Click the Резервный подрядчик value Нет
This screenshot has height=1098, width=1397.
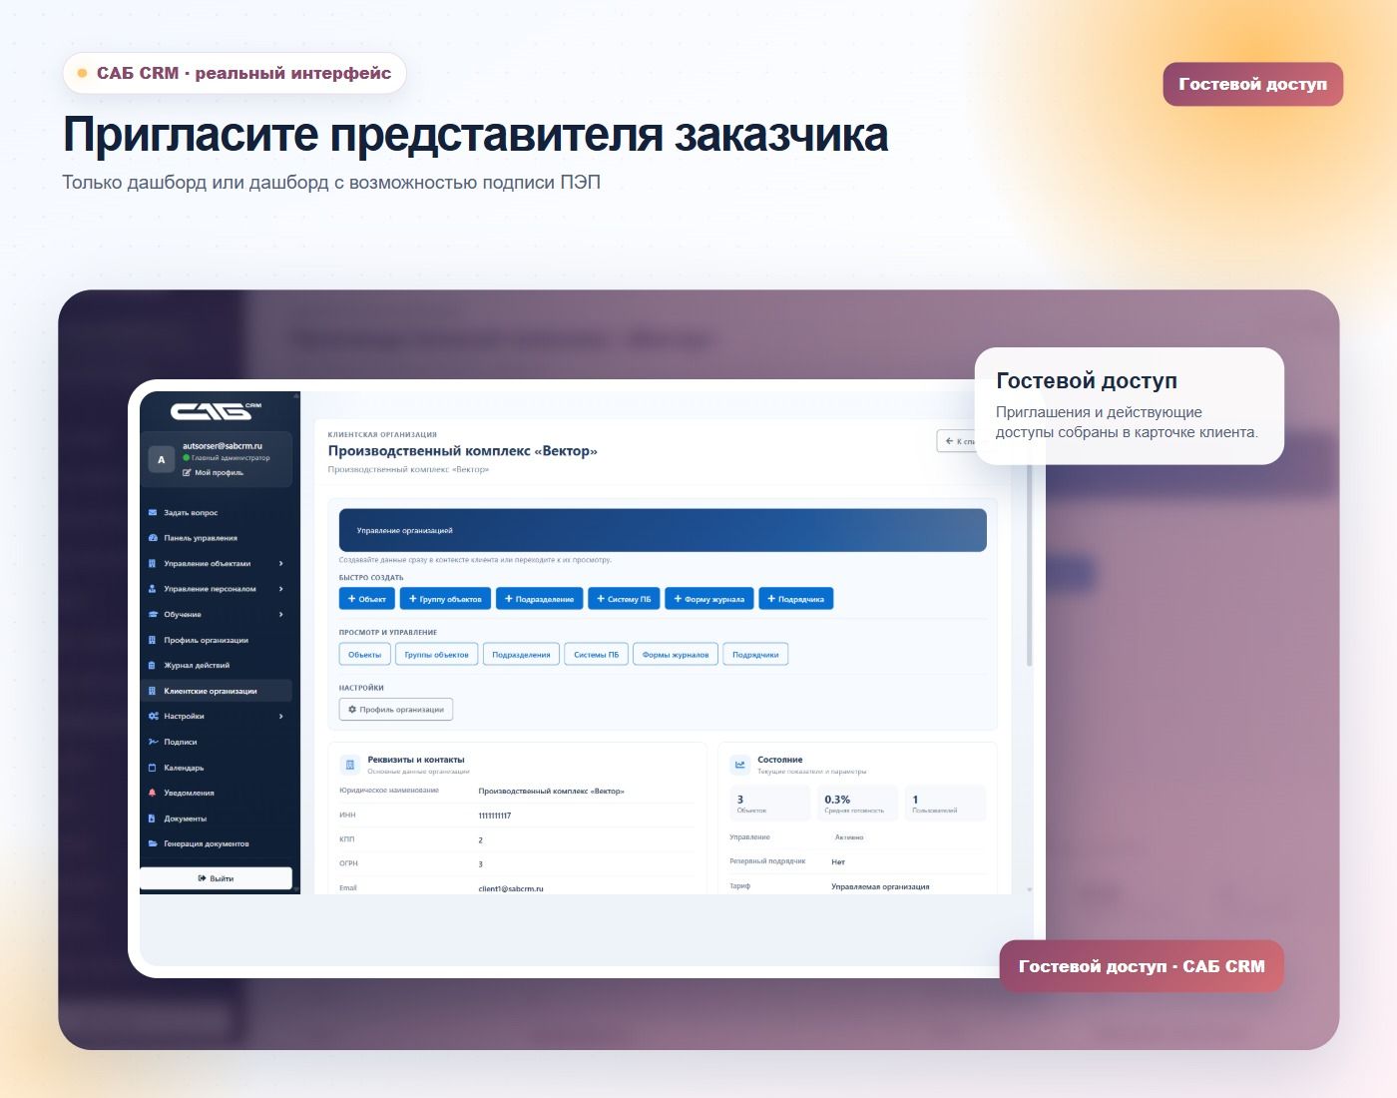pos(838,861)
